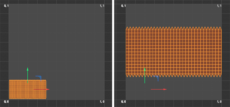The image size is (230, 107).
Task: Click zigzag bottom edge of right UV shell
Action: pos(174,75)
